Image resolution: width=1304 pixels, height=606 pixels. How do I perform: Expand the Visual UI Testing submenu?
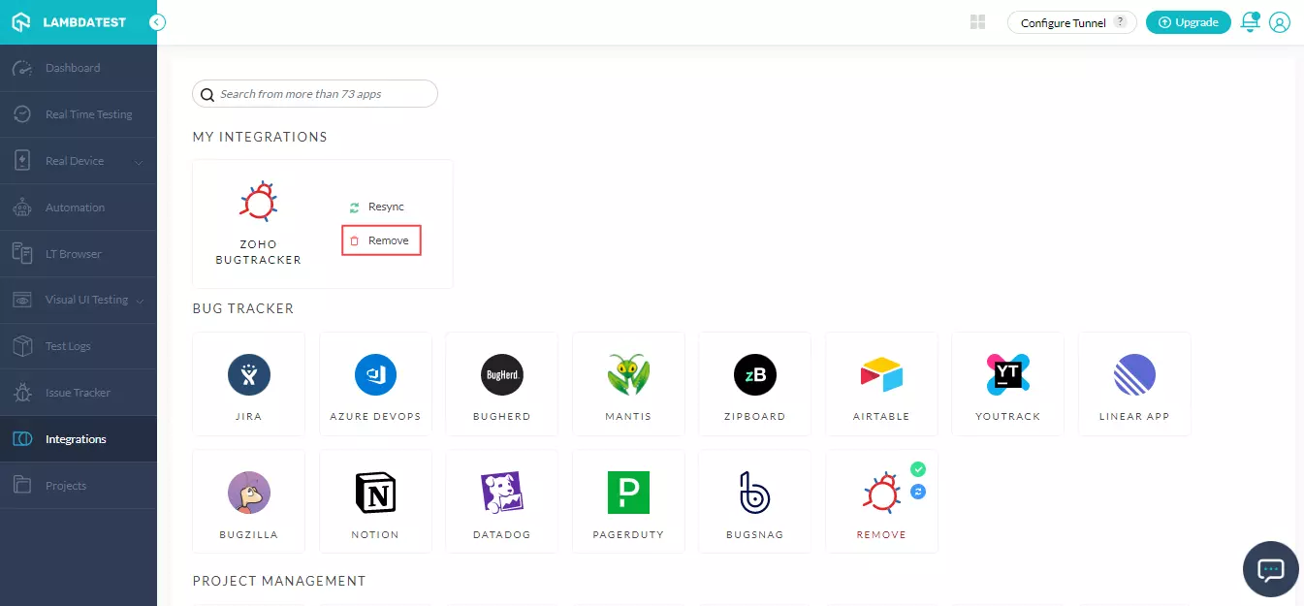click(139, 301)
